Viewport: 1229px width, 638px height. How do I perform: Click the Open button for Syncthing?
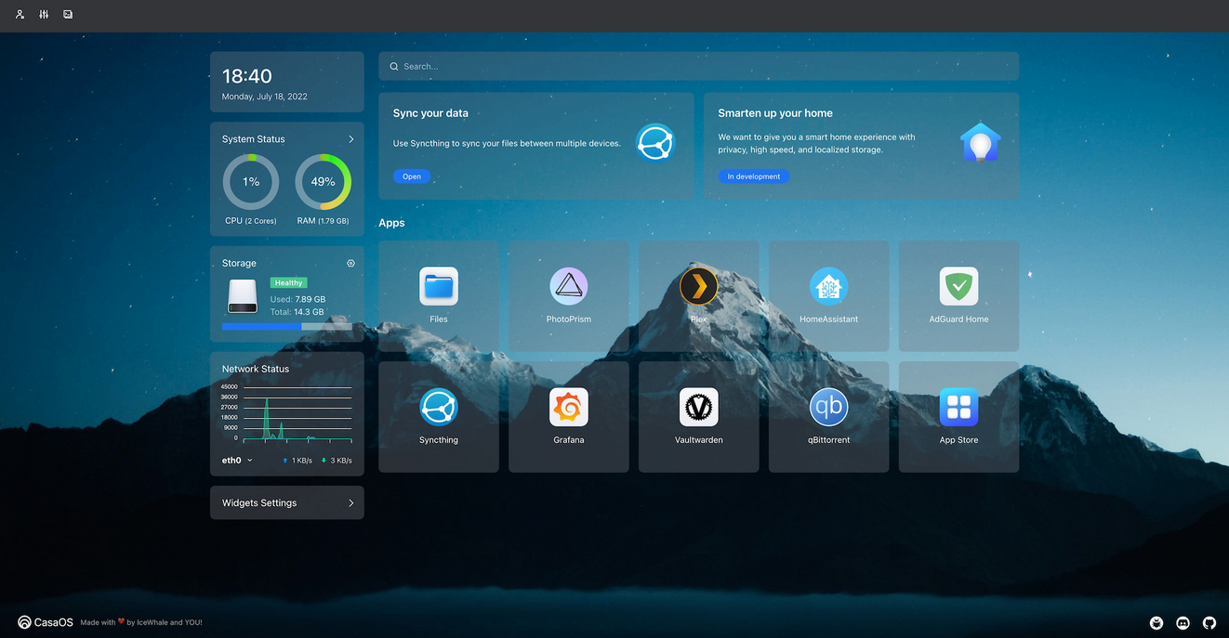coord(411,176)
